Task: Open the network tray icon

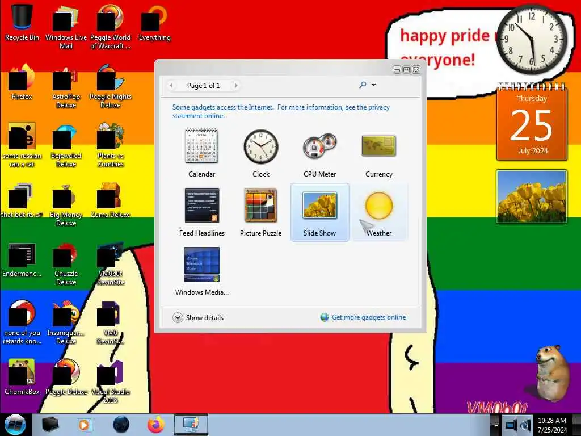Action: (511, 425)
